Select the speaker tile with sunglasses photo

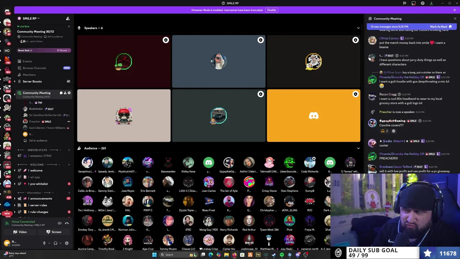pyautogui.click(x=218, y=62)
